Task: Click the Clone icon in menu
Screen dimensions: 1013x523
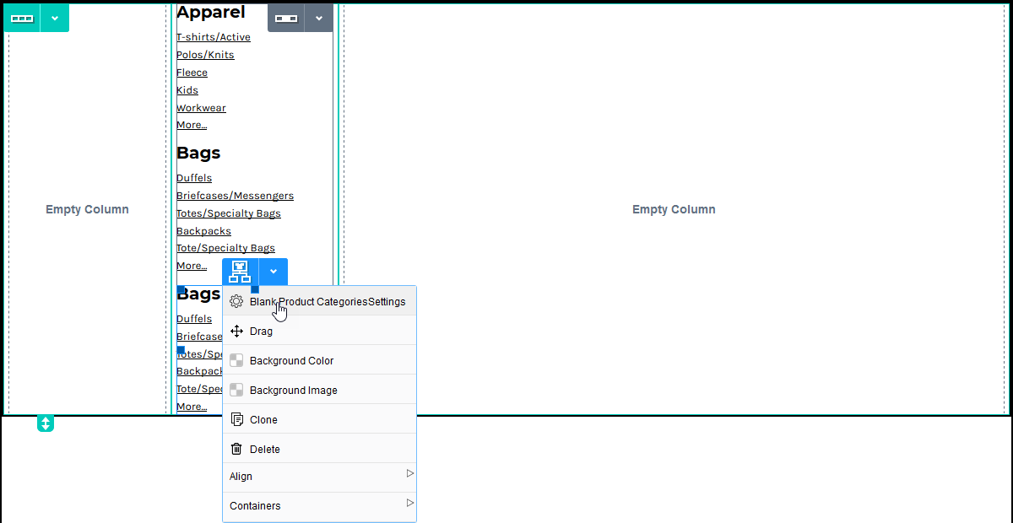Action: click(236, 420)
